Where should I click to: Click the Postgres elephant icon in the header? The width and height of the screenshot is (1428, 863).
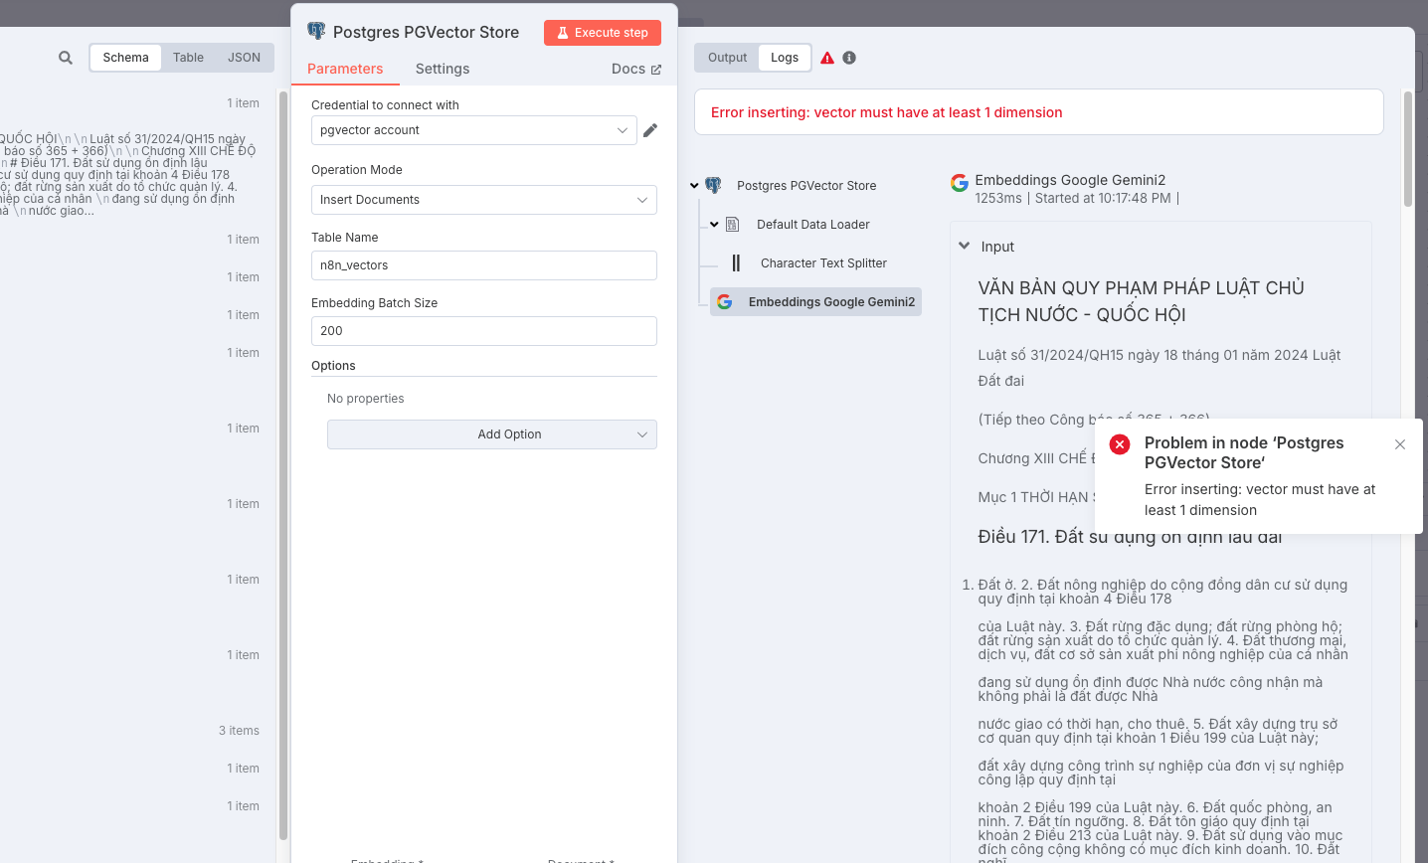pyautogui.click(x=316, y=32)
